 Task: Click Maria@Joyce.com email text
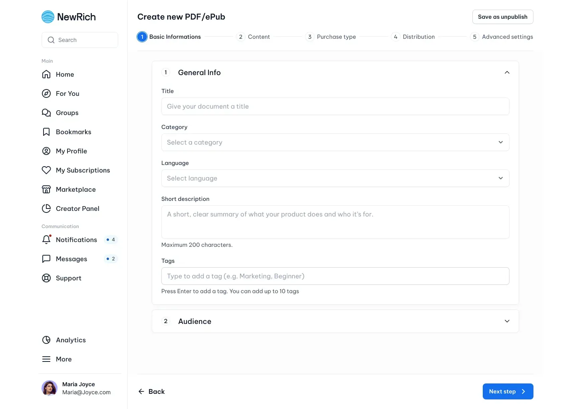click(x=86, y=392)
